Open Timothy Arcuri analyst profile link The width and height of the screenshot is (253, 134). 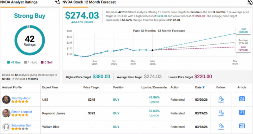coord(22,98)
